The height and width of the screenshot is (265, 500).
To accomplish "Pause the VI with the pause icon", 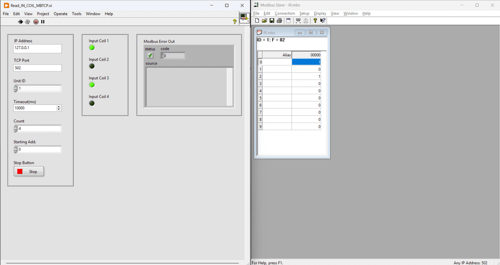I will coord(42,22).
